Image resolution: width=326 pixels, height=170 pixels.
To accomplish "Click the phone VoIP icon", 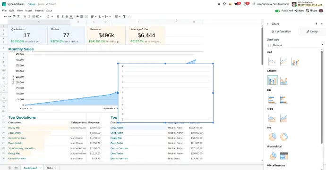I will [x=224, y=4].
